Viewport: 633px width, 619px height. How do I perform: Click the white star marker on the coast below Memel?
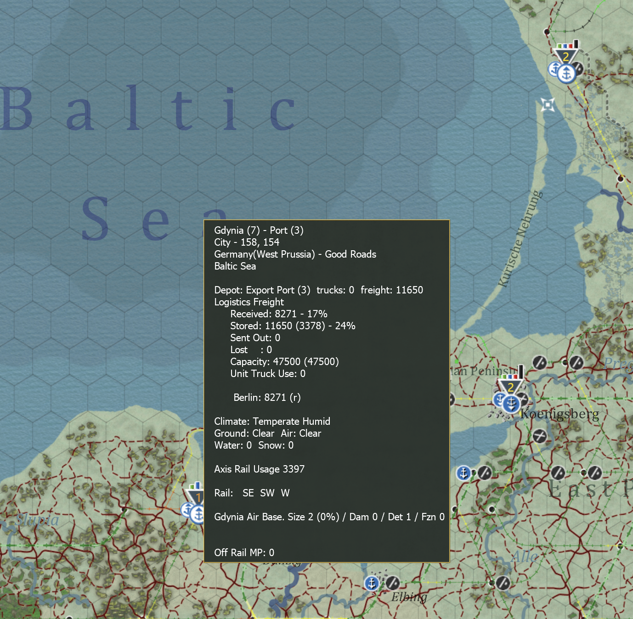click(x=548, y=104)
